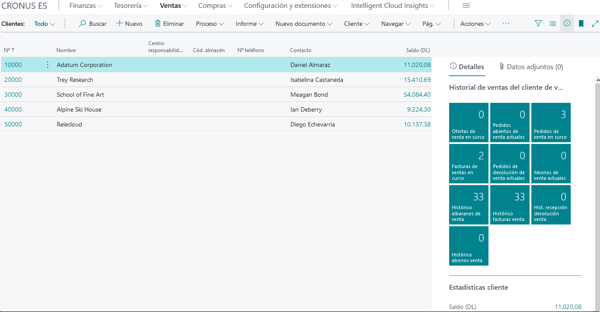Open Abonos de venta actuales tile

click(551, 164)
